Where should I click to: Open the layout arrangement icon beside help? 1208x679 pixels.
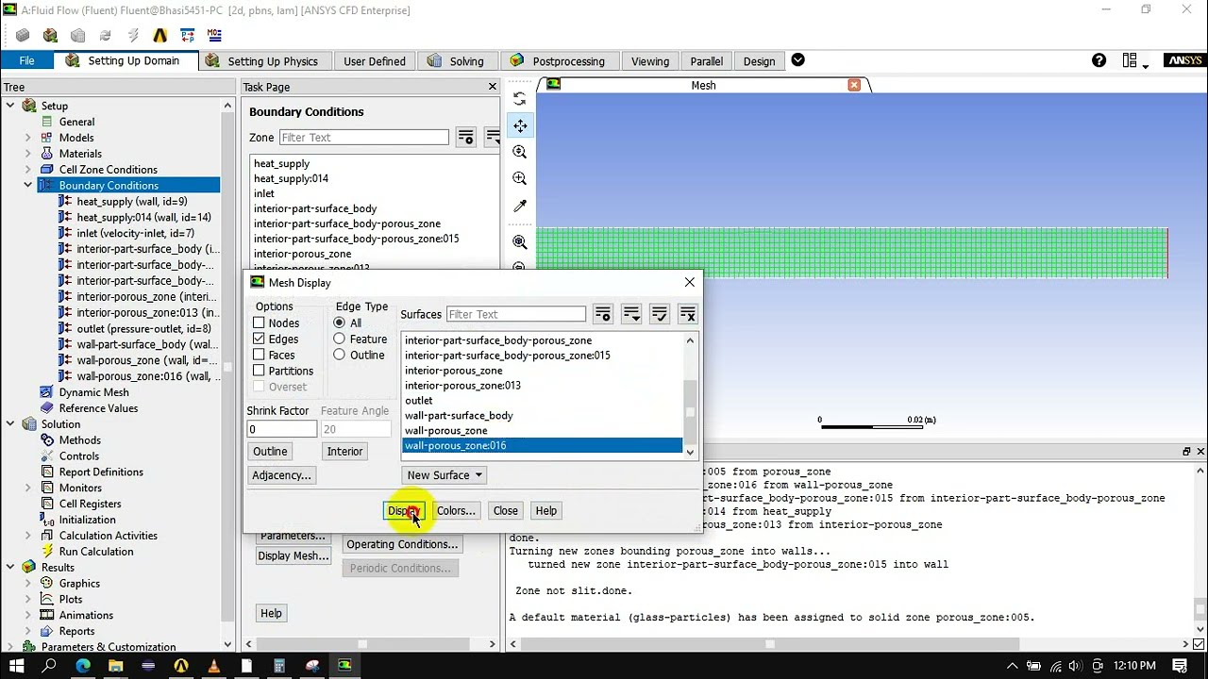click(x=1133, y=61)
